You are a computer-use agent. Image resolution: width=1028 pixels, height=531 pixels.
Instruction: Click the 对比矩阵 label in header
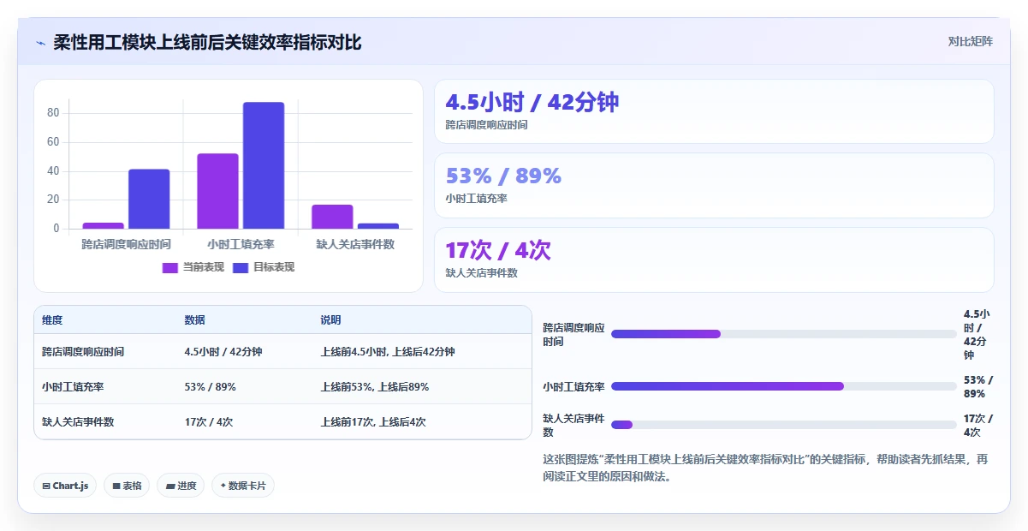(x=971, y=41)
